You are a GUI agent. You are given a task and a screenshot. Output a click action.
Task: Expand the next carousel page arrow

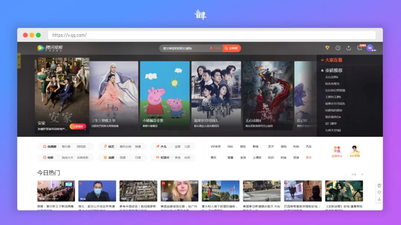coord(307,95)
